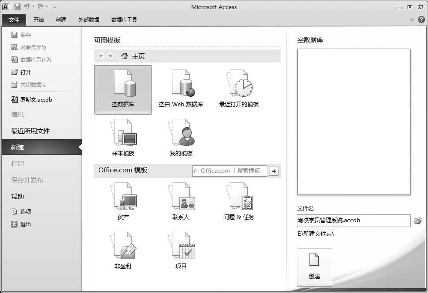The height and width of the screenshot is (293, 428).
Task: Open 选项 Options in the sidebar
Action: [21, 212]
